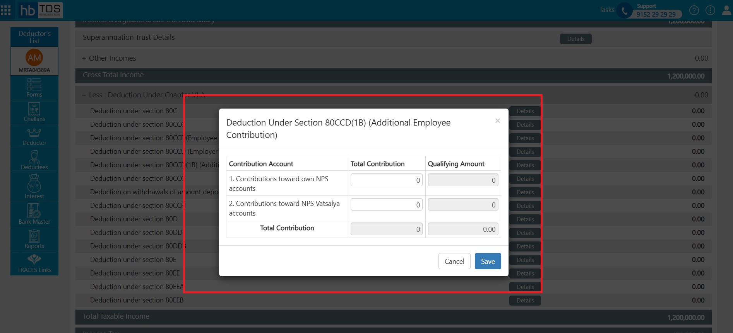This screenshot has width=733, height=333.
Task: Open the user profile icon
Action: pyautogui.click(x=726, y=10)
